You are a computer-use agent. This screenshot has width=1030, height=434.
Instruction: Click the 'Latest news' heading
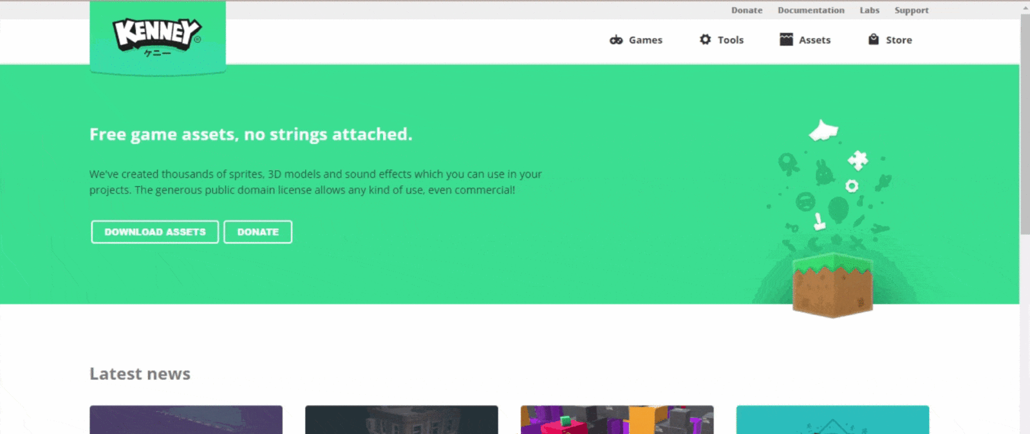coord(140,374)
